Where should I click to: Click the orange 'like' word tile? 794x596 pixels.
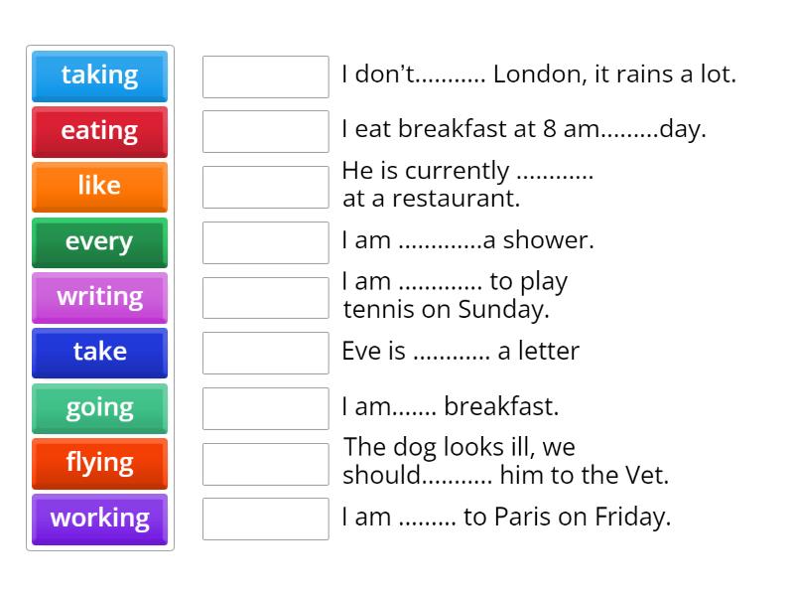pyautogui.click(x=99, y=186)
